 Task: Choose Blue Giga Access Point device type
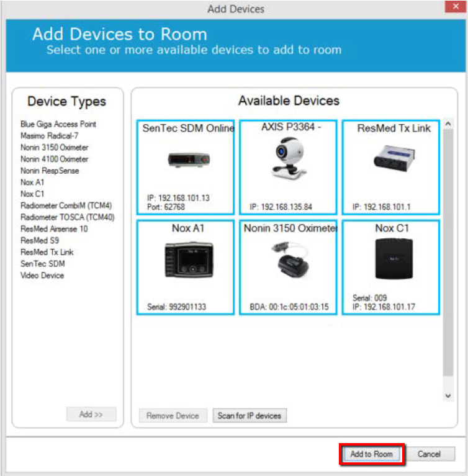coord(58,124)
